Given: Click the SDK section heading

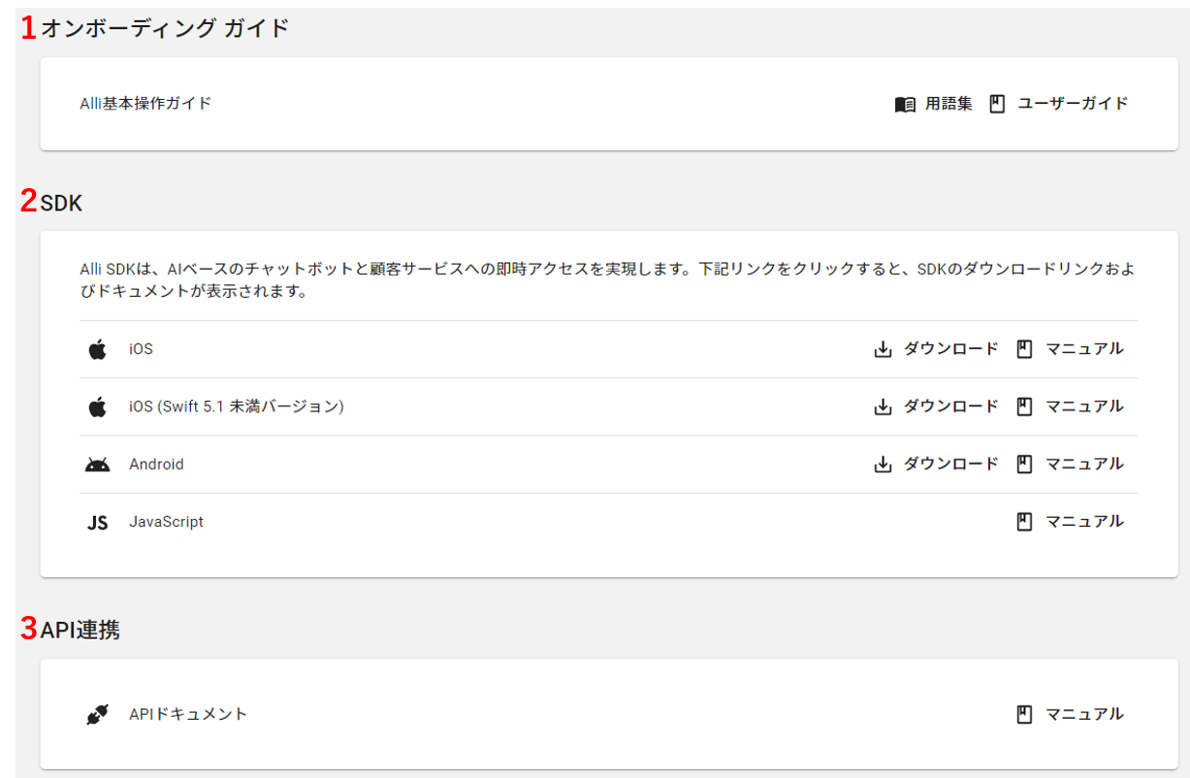Looking at the screenshot, I should pyautogui.click(x=61, y=203).
